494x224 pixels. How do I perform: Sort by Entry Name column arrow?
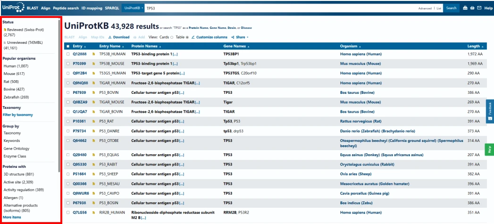pos(123,46)
